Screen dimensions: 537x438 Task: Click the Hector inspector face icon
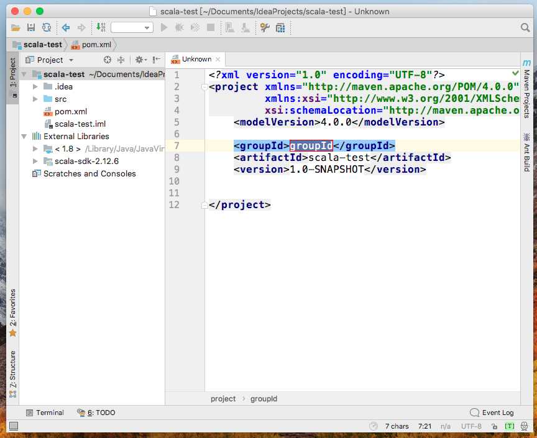point(525,426)
